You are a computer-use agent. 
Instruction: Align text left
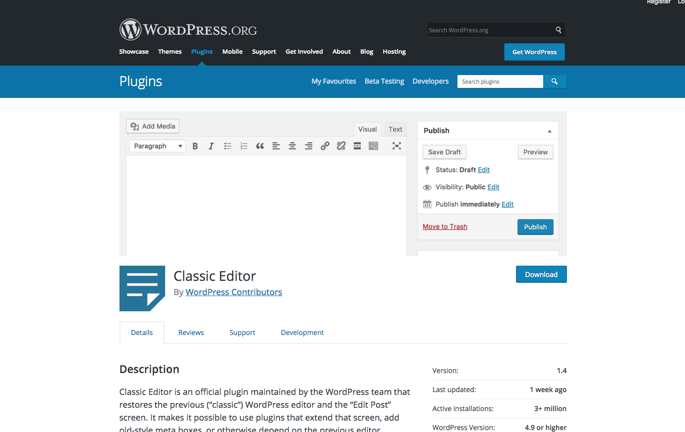tap(276, 146)
